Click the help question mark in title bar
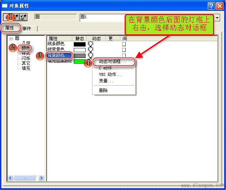 tap(210, 6)
